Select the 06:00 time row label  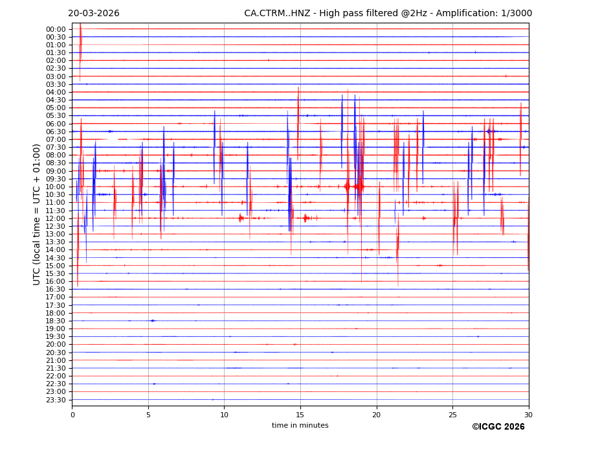(56, 124)
